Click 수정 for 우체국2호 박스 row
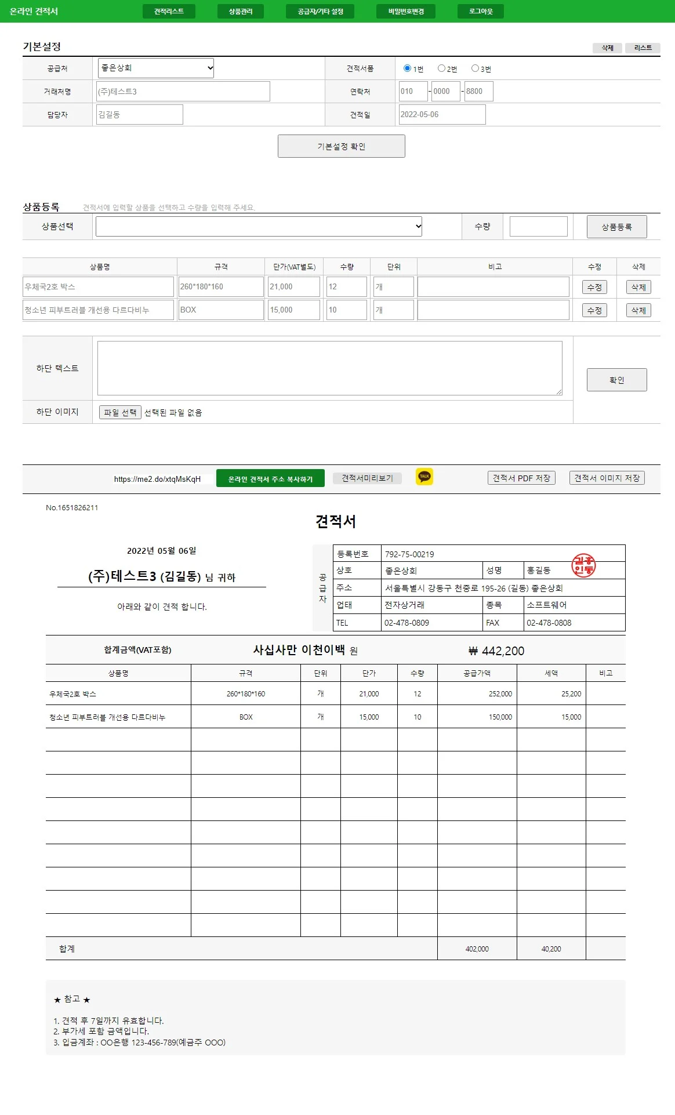This screenshot has width=675, height=1115. coord(594,287)
